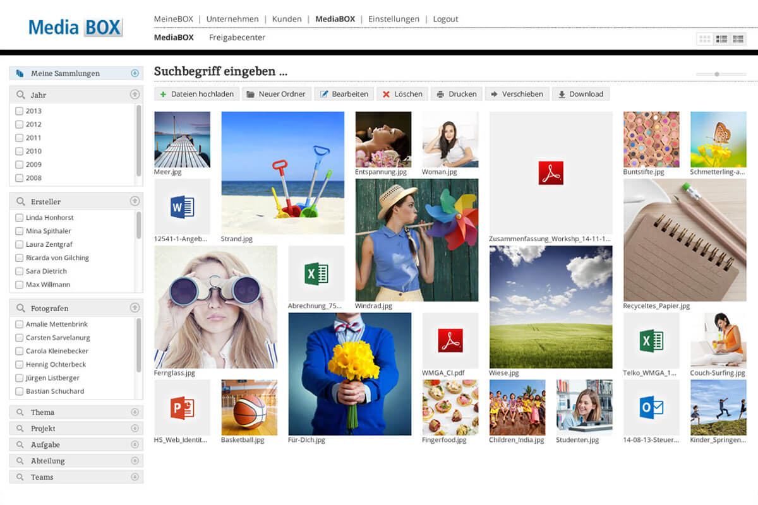Open Zusammenfassung_Workshp PDF icon
Viewport: 758px width, 505px height.
(550, 173)
